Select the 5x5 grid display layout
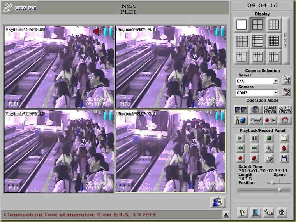This screenshot has width=296, height=222. point(257,41)
